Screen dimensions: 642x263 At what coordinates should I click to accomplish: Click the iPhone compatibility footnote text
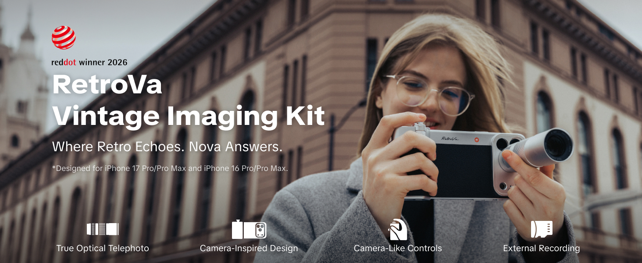[170, 168]
